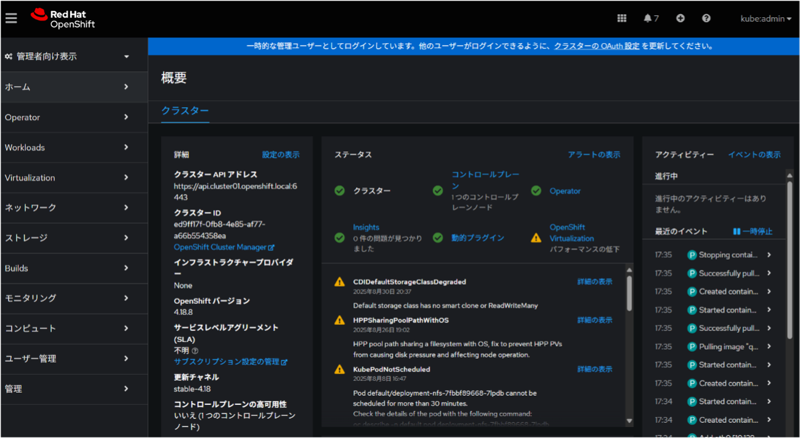Viewport: 803px width, 440px height.
Task: Expand the ネットワーク sidebar section
Action: 73,207
